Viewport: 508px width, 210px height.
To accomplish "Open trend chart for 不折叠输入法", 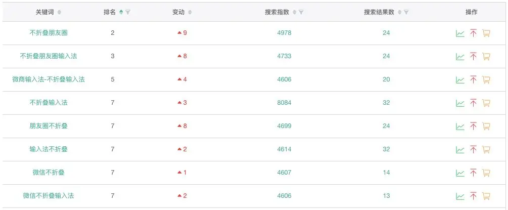I will pos(460,103).
